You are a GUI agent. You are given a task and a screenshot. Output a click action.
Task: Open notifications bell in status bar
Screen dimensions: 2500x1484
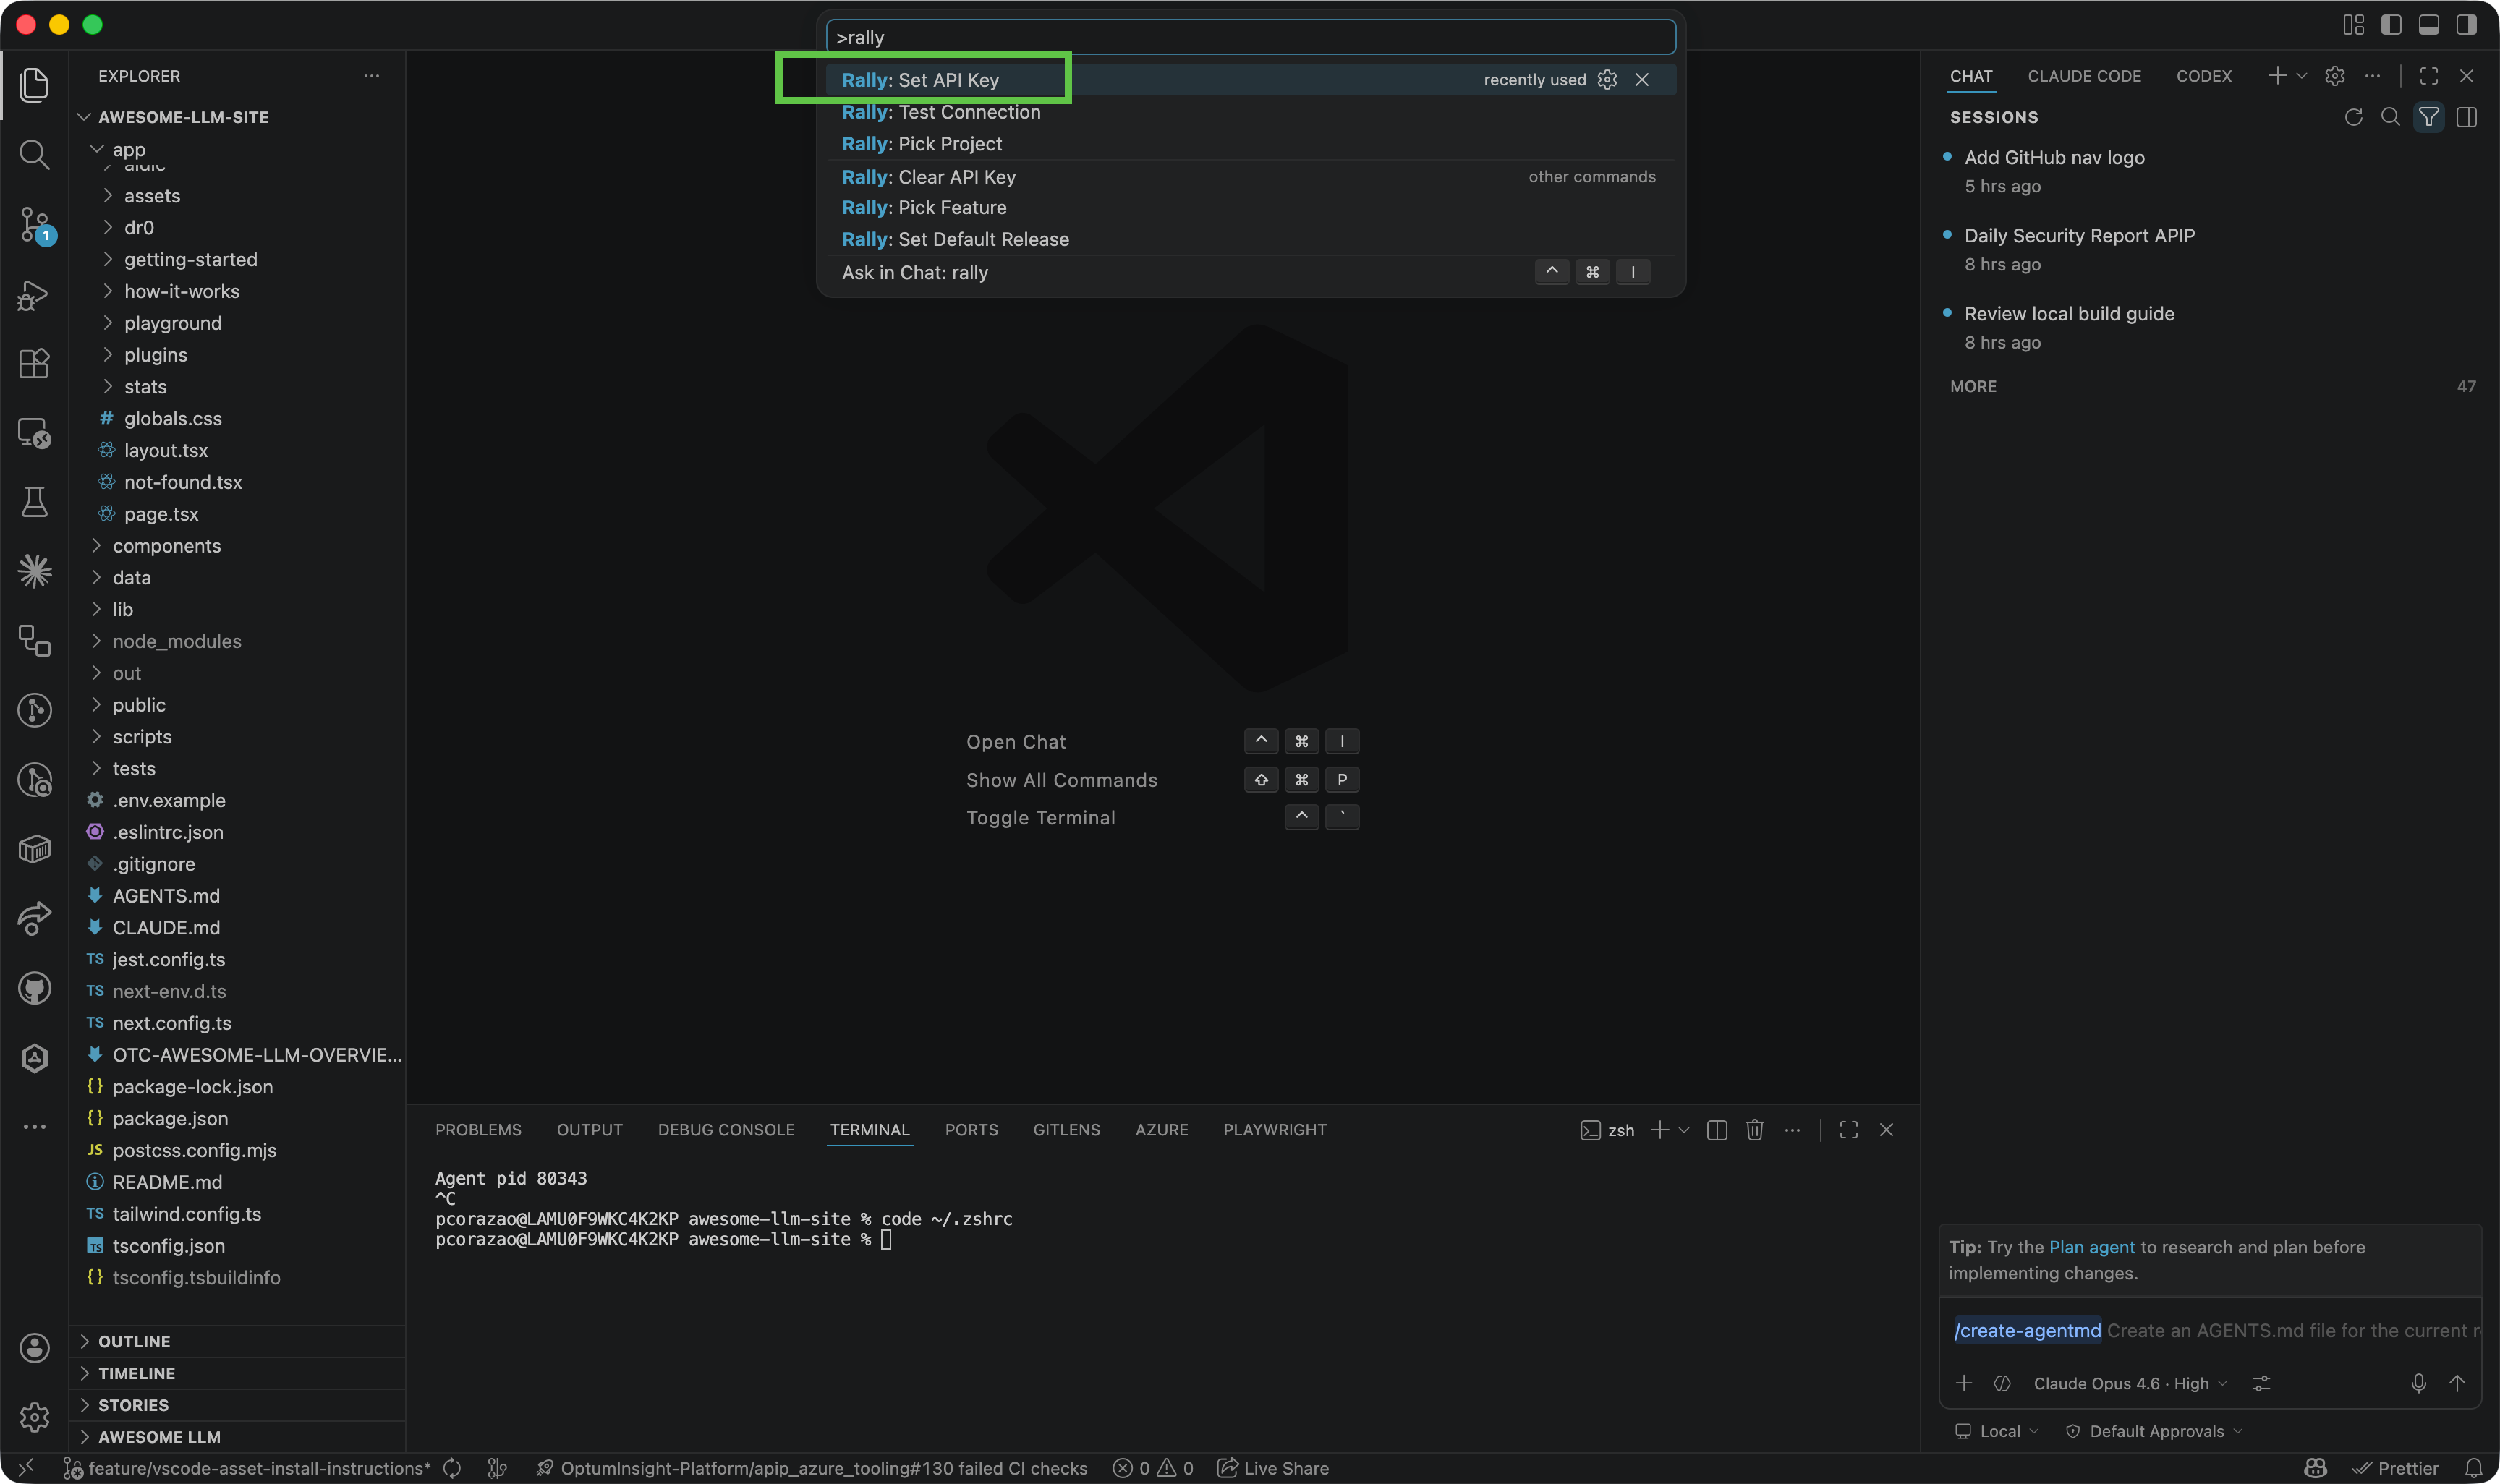tap(2473, 1468)
